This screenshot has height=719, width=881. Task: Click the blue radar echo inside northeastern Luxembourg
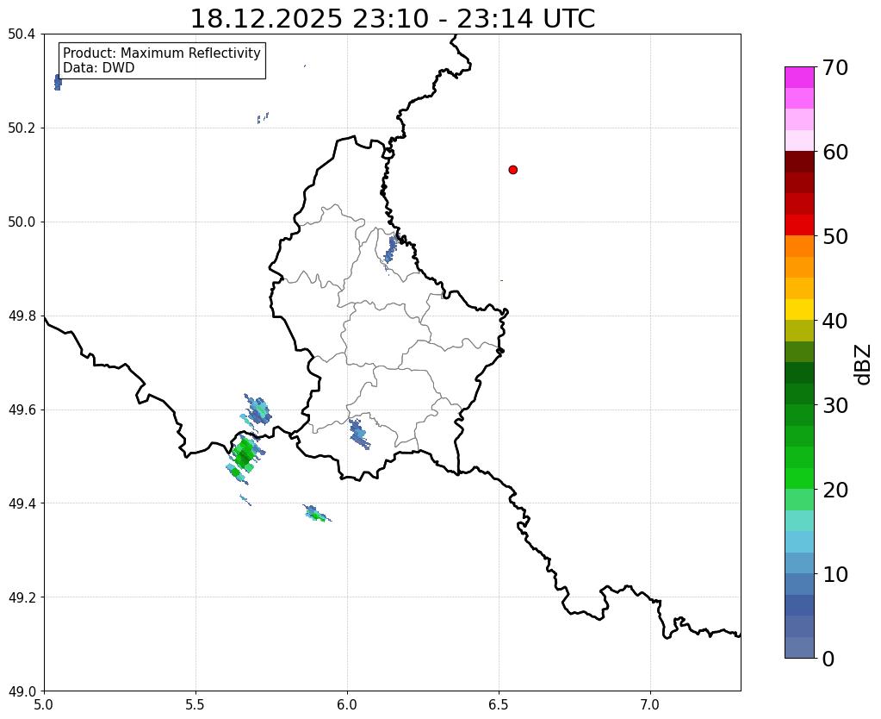pyautogui.click(x=390, y=249)
